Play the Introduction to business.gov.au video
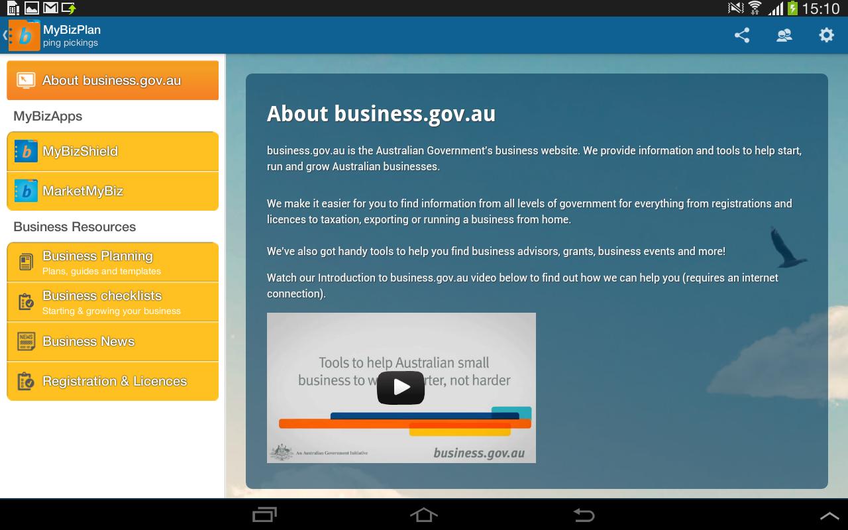848x530 pixels. (400, 387)
